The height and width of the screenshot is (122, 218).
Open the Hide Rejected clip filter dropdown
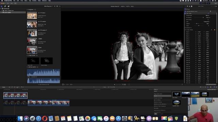pyautogui.click(x=48, y=6)
